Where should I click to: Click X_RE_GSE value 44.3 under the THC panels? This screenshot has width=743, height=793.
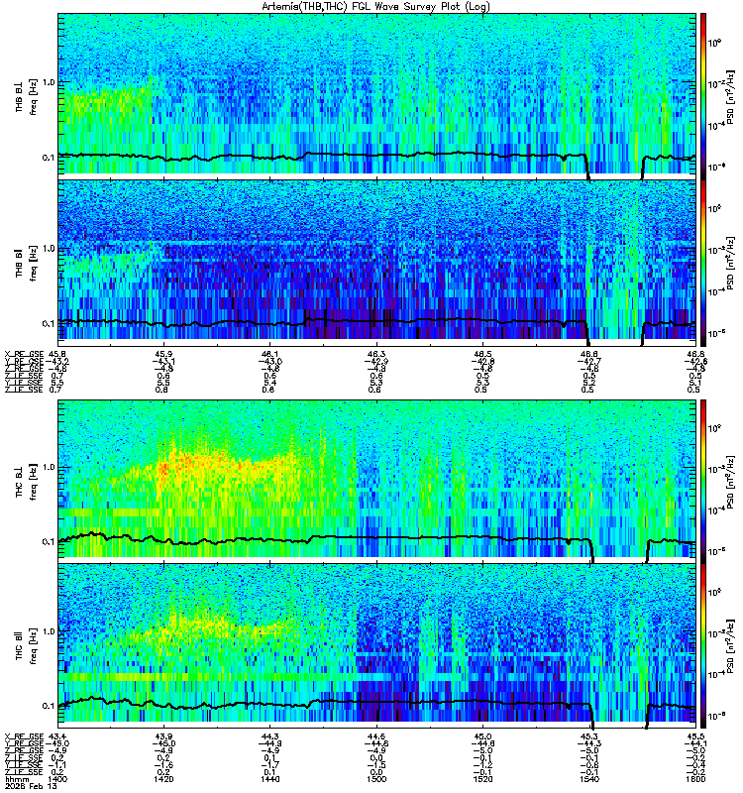[269, 736]
